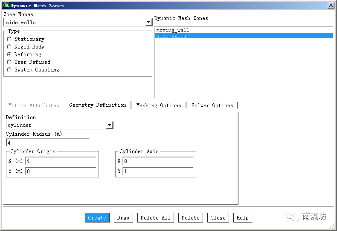The height and width of the screenshot is (231, 337).
Task: Enable the System Coupling type option
Action: click(9, 70)
